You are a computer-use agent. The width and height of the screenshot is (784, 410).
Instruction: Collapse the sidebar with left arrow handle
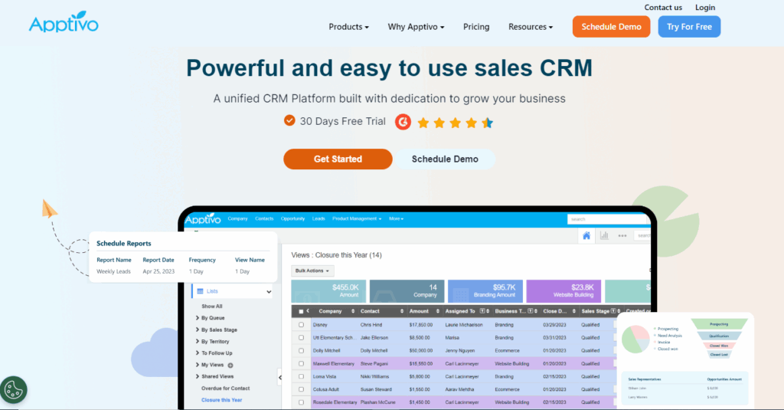(280, 378)
